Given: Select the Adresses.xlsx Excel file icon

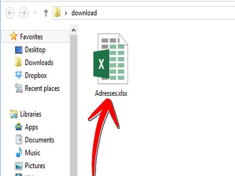Looking at the screenshot, I should pos(111,59).
